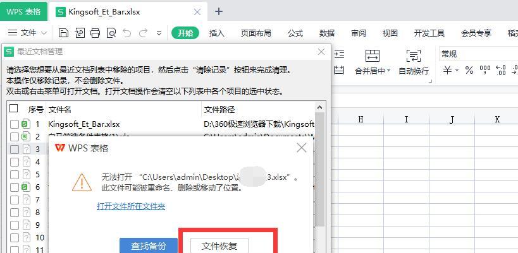The width and height of the screenshot is (518, 253).
Task: Click the 文件恢复 button
Action: [219, 245]
